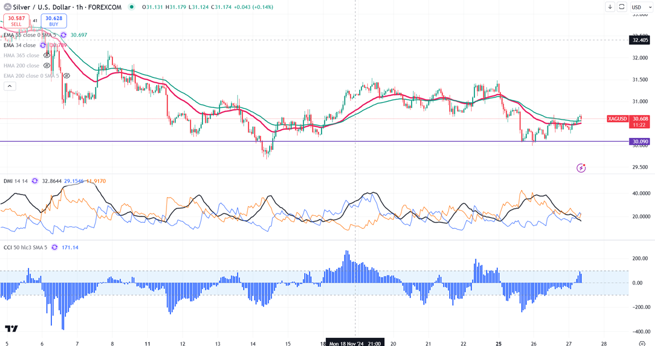The image size is (655, 346).
Task: Click the refresh icon beside EMA 34
Action: click(43, 45)
